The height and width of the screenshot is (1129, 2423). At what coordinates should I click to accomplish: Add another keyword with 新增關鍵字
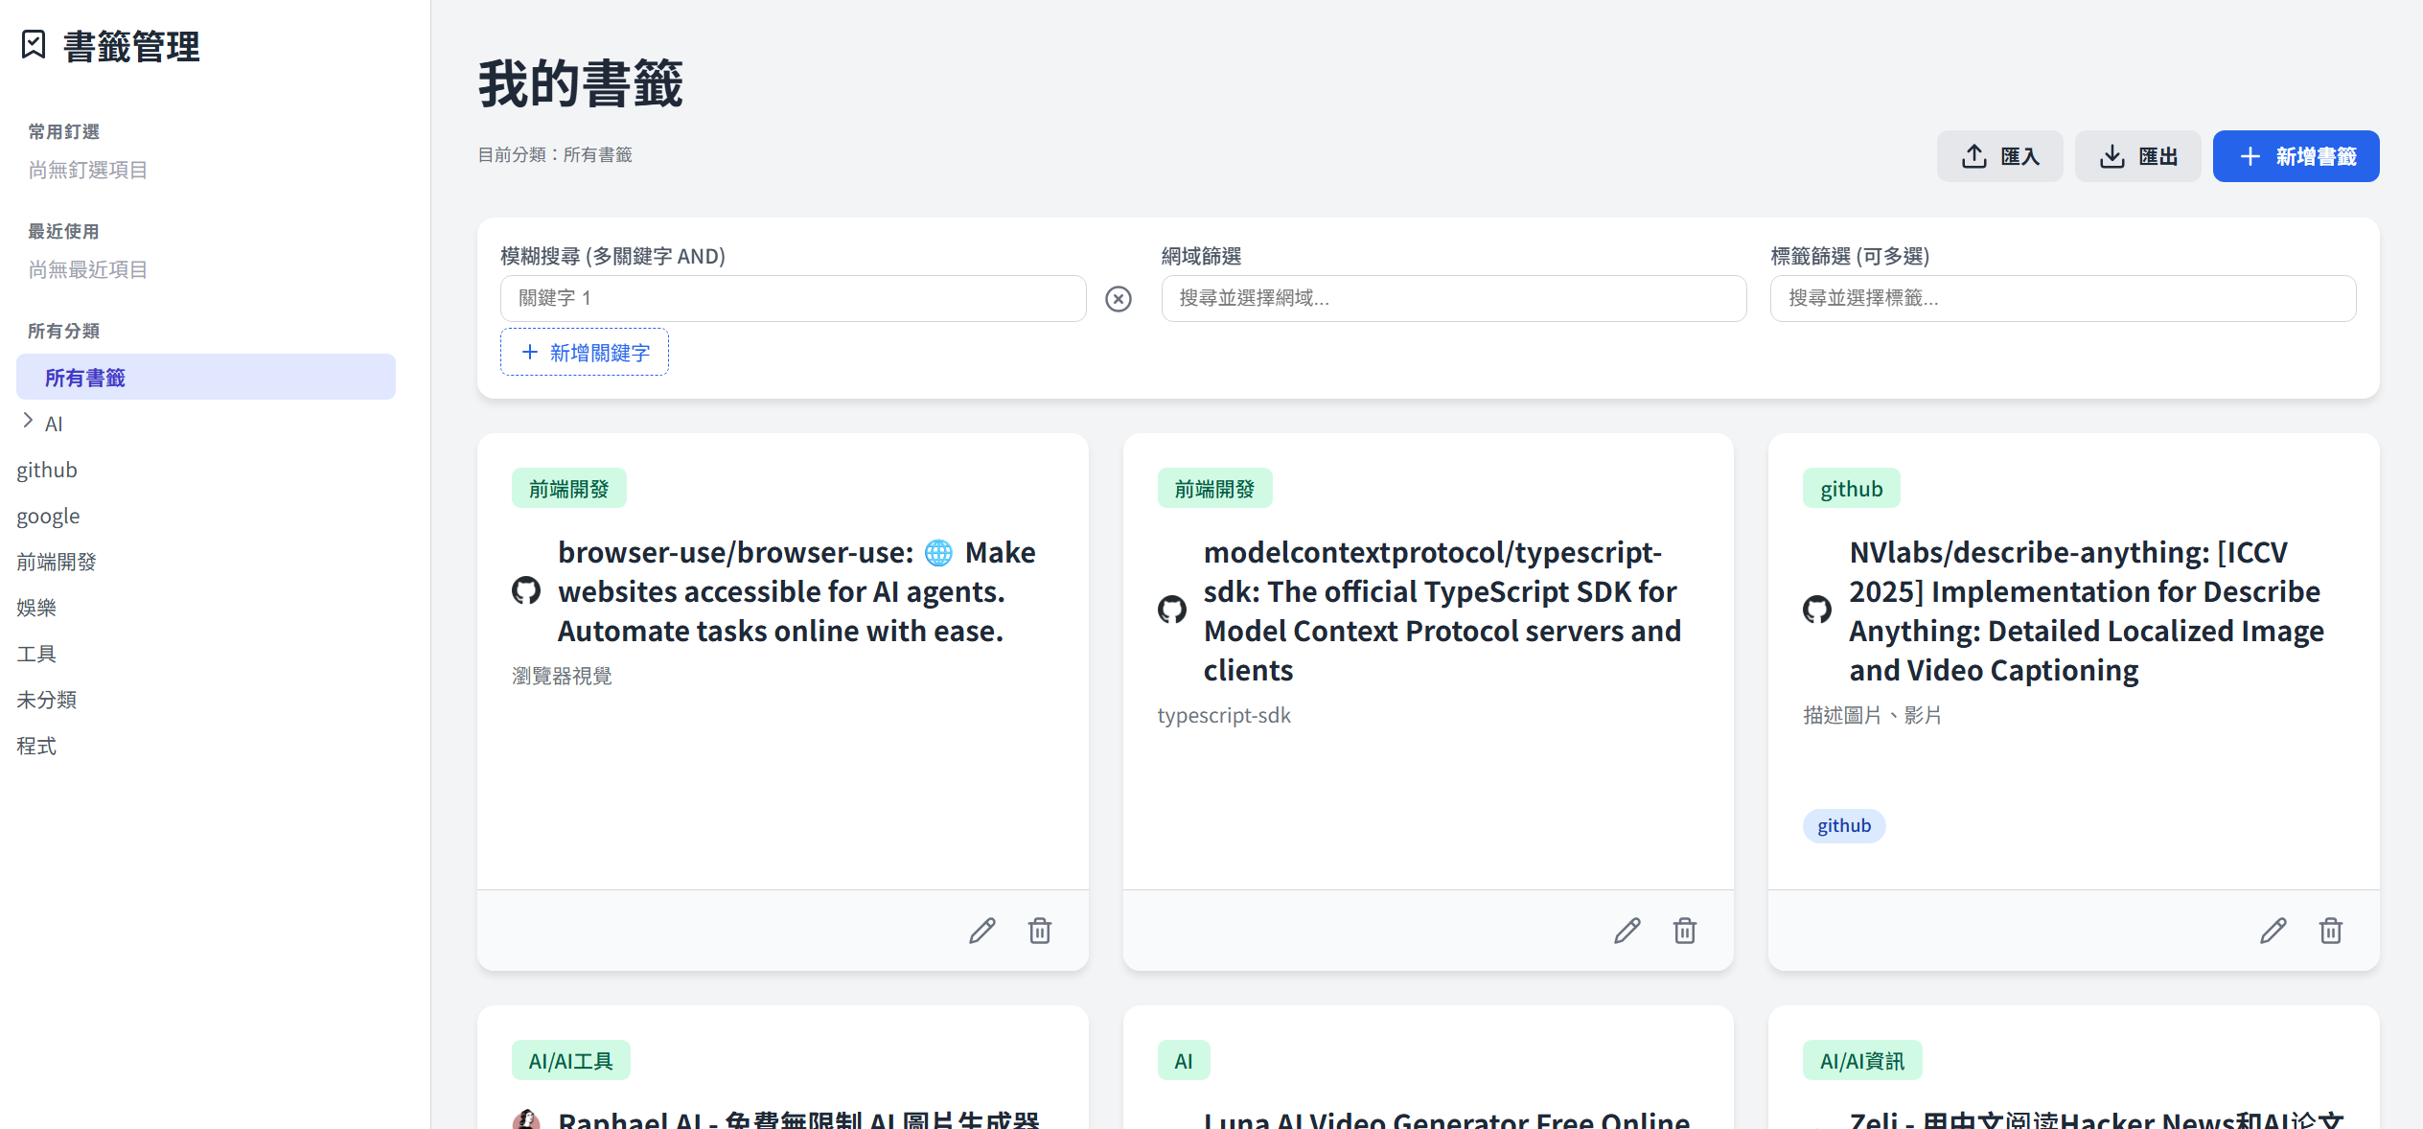point(585,353)
